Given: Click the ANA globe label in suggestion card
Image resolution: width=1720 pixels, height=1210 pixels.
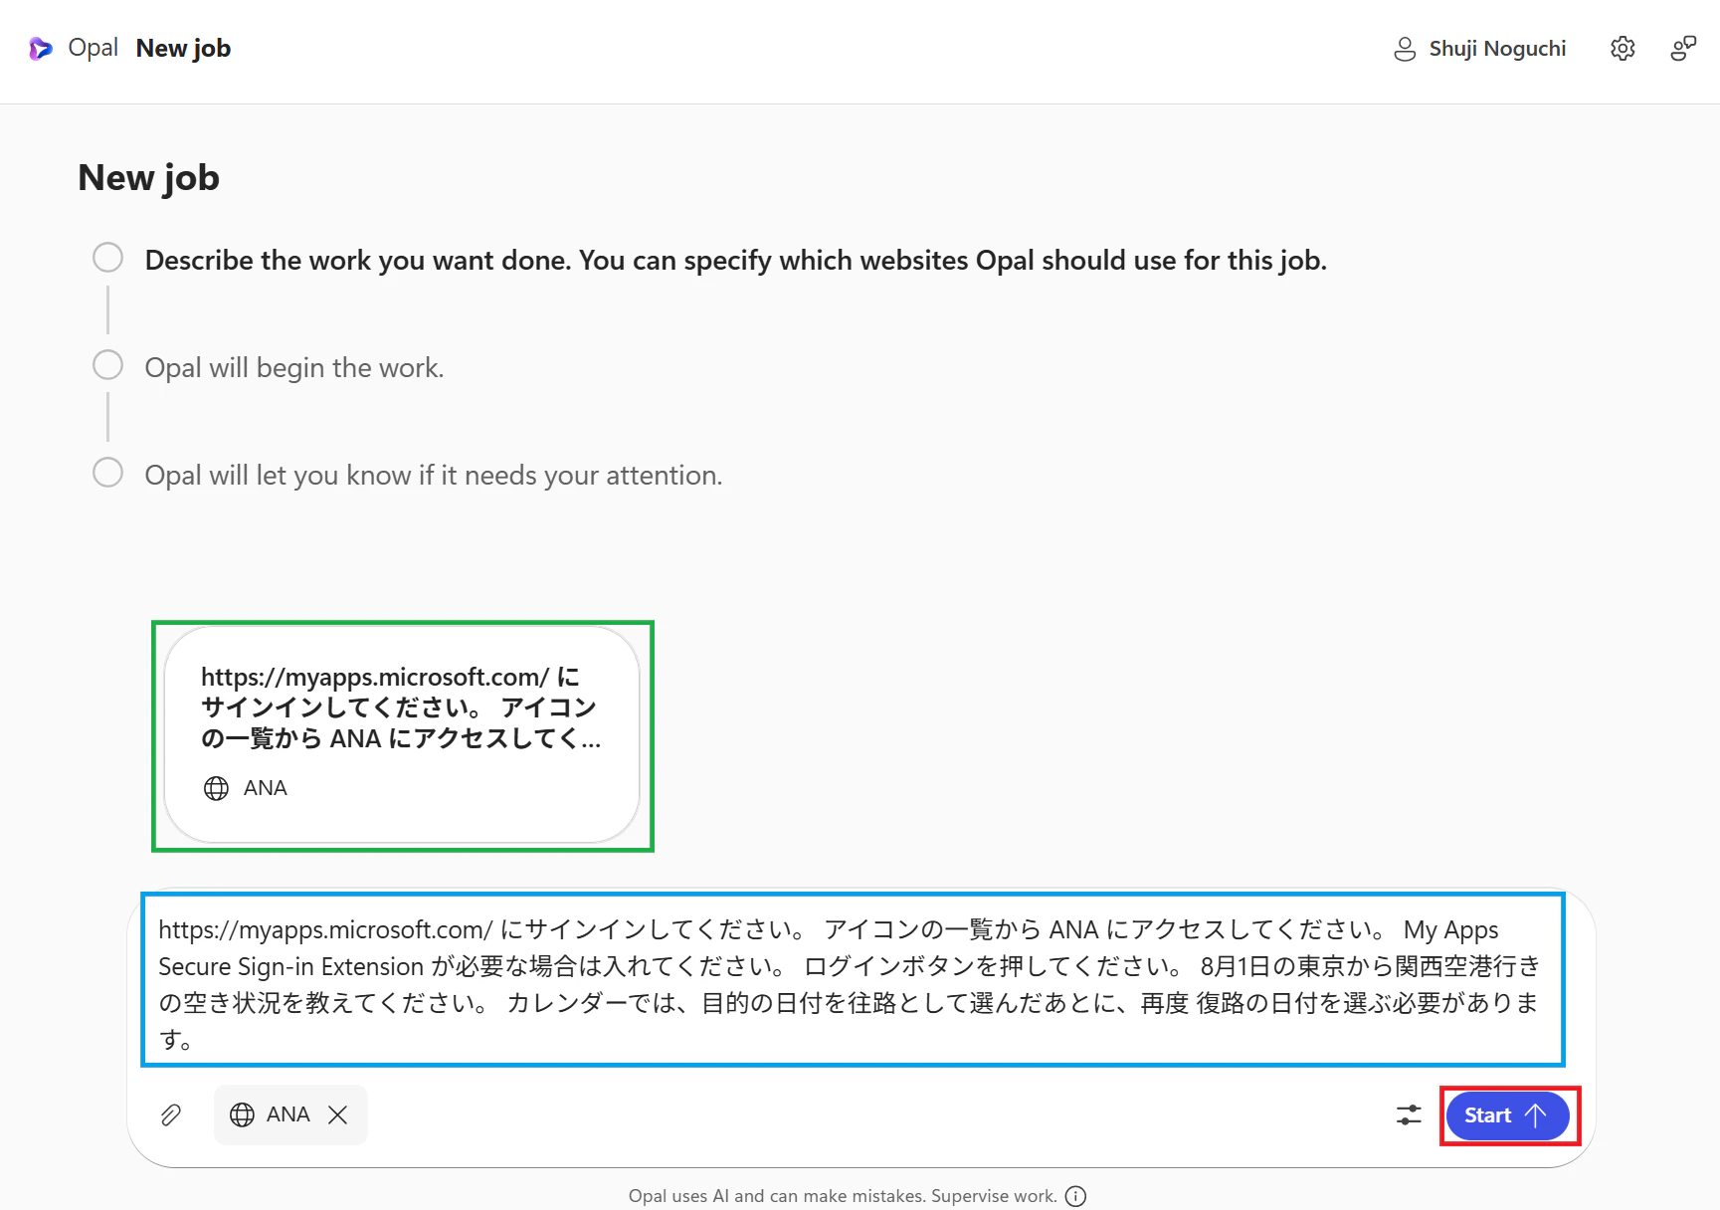Looking at the screenshot, I should coord(246,788).
